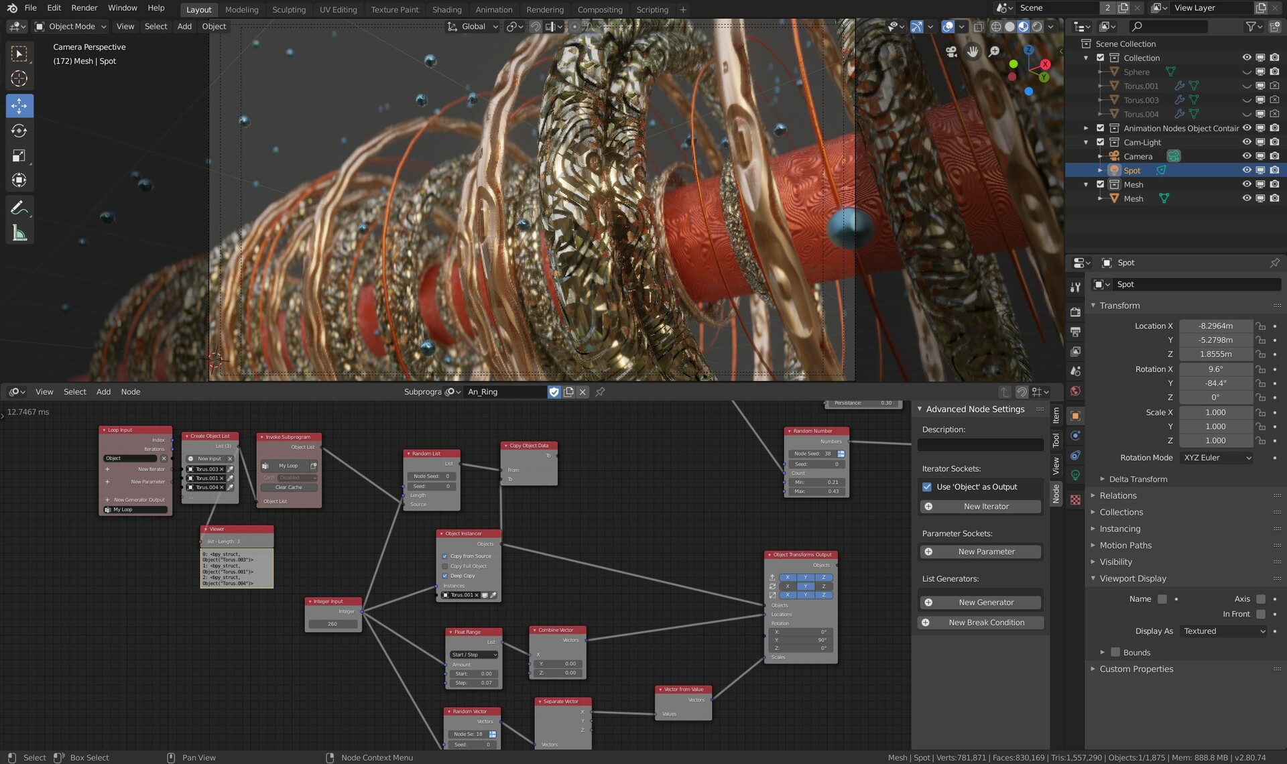
Task: Open the Display As Textured dropdown
Action: point(1224,631)
